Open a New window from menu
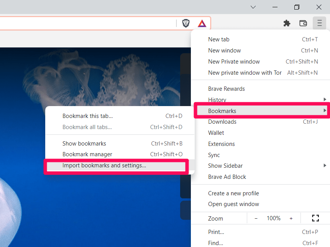 (x=260, y=51)
